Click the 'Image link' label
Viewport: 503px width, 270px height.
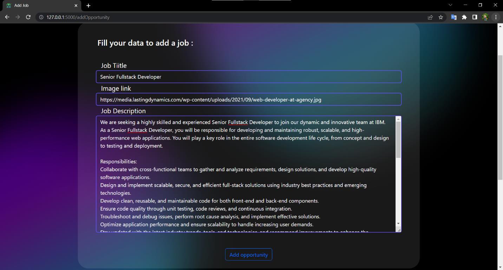click(x=116, y=88)
